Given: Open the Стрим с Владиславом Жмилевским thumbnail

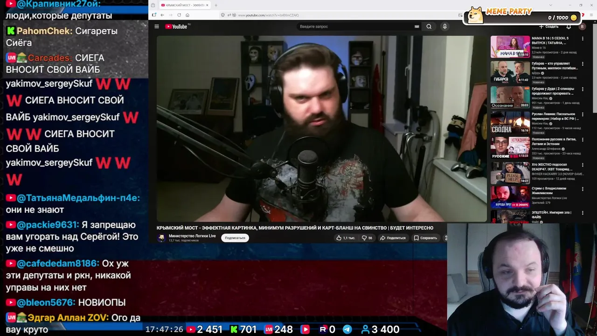Looking at the screenshot, I should pyautogui.click(x=510, y=197).
